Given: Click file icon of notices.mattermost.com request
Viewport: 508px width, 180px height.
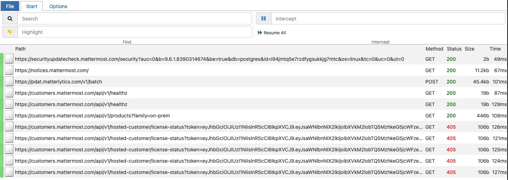Looking at the screenshot, I should 9,70.
